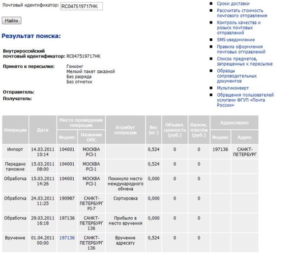Click the Вручение operation row cell
Screen dimensions: 295x254
[15, 238]
